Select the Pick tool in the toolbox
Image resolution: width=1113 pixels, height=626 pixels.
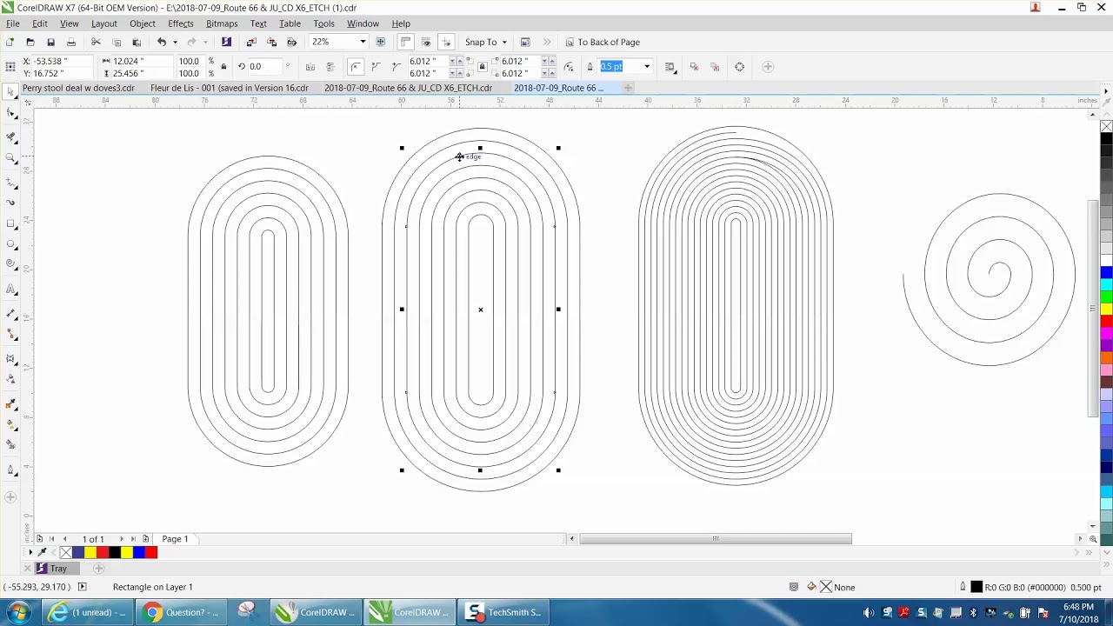tap(10, 90)
